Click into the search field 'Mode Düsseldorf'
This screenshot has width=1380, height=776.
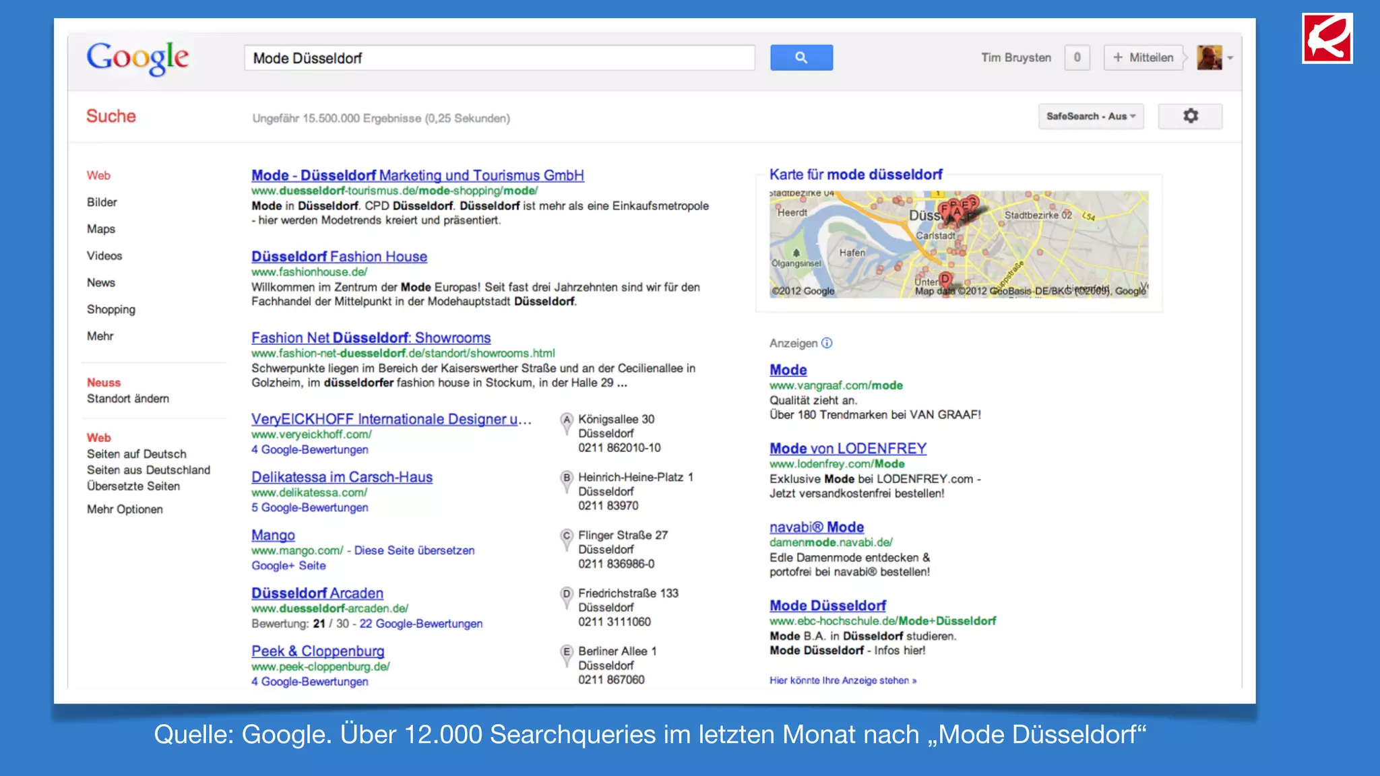tap(499, 58)
